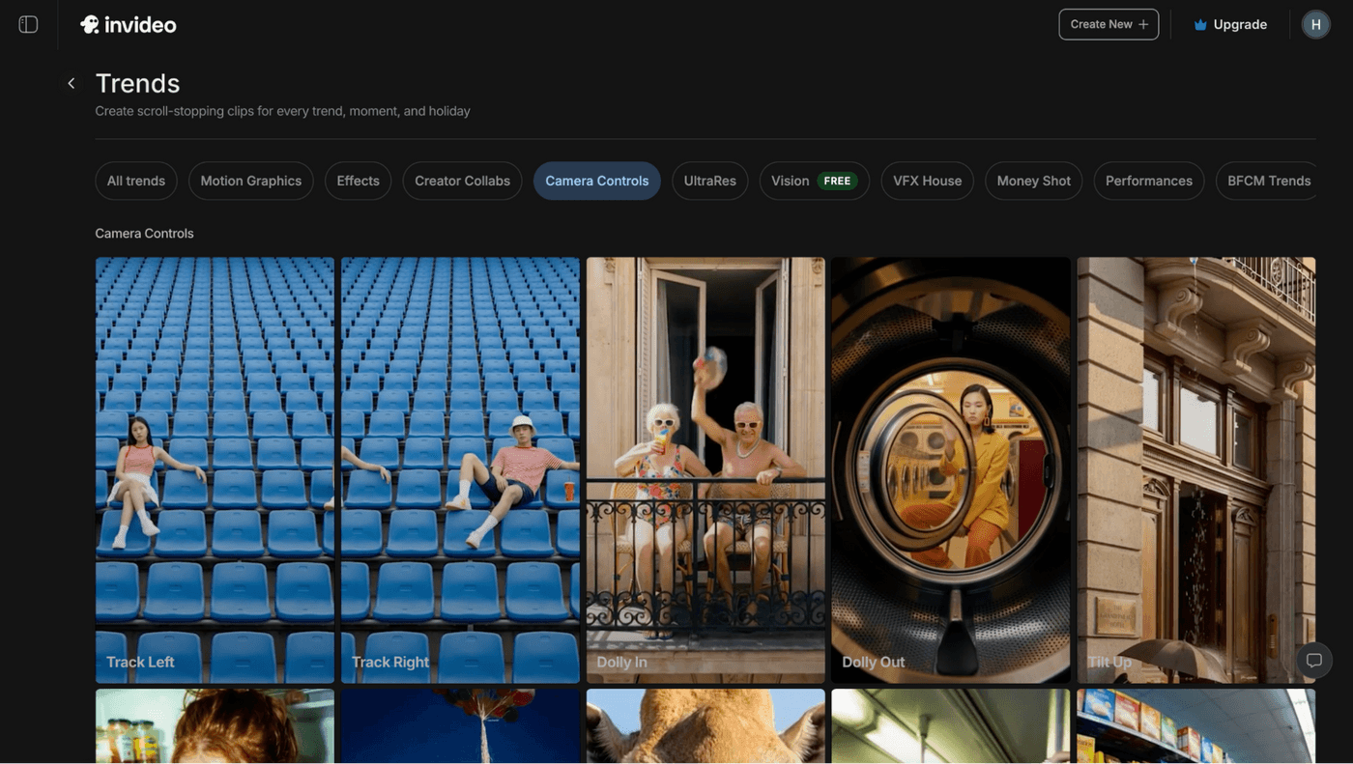
Task: Click the Upgrade crown button
Action: (1230, 24)
